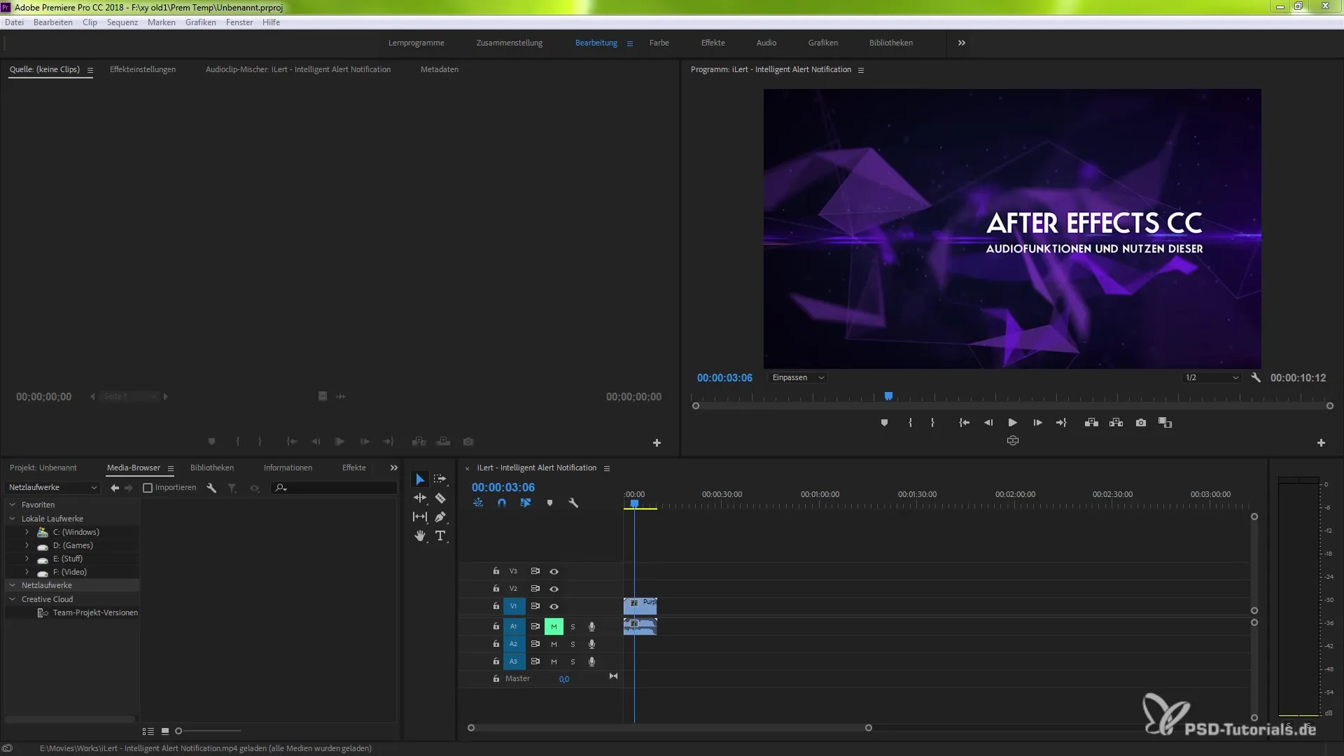Viewport: 1344px width, 756px height.
Task: Add marker in program monitor
Action: [884, 423]
